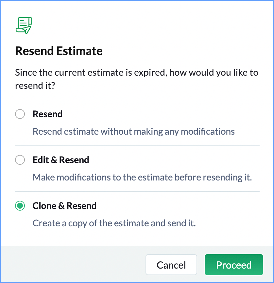Click the Clone & Resend label text

pos(64,206)
